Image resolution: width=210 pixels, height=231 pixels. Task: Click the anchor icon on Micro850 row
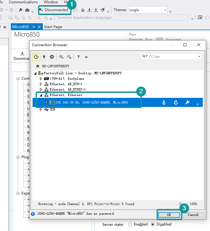tap(164, 103)
